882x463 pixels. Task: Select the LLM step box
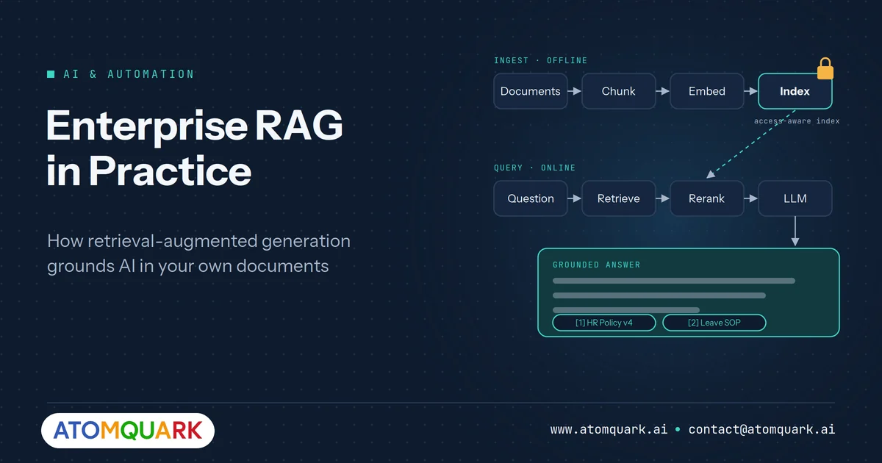795,198
